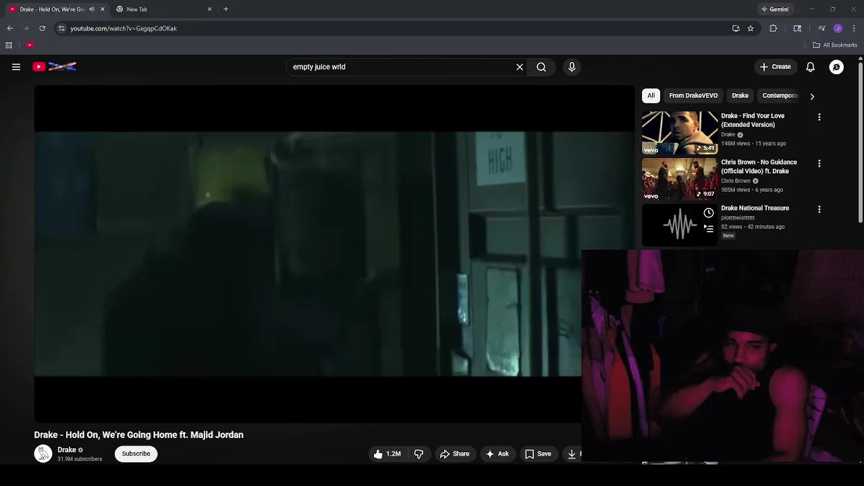Select the 'Drake' filter chip
The width and height of the screenshot is (864, 486).
(740, 96)
